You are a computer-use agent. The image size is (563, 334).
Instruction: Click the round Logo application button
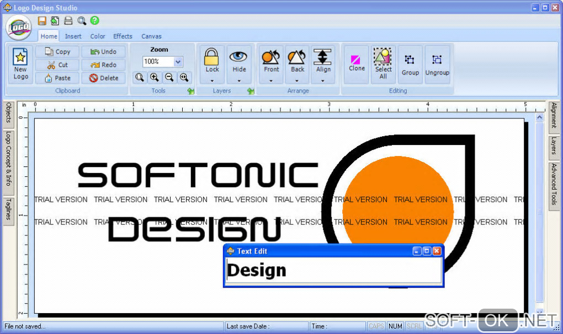(x=19, y=28)
